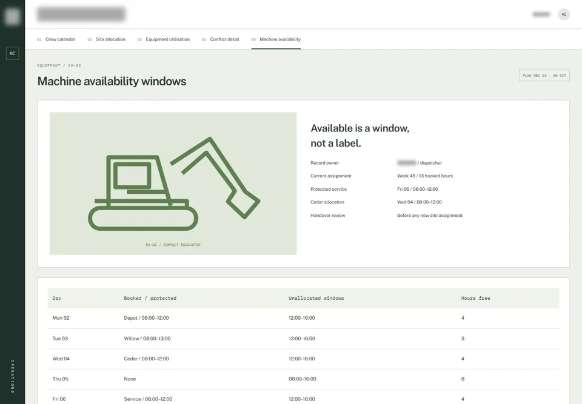Image resolution: width=582 pixels, height=404 pixels.
Task: Click the compact excavator illustration
Action: click(x=173, y=184)
